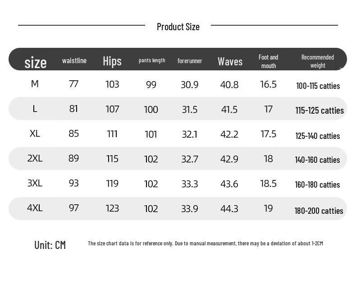Click the 100-115 catties weight cell

tap(318, 86)
